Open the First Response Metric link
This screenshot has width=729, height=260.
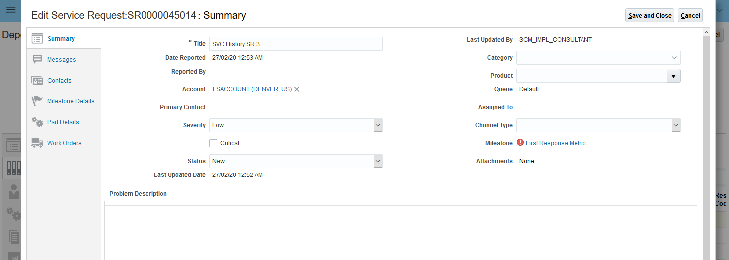click(556, 143)
